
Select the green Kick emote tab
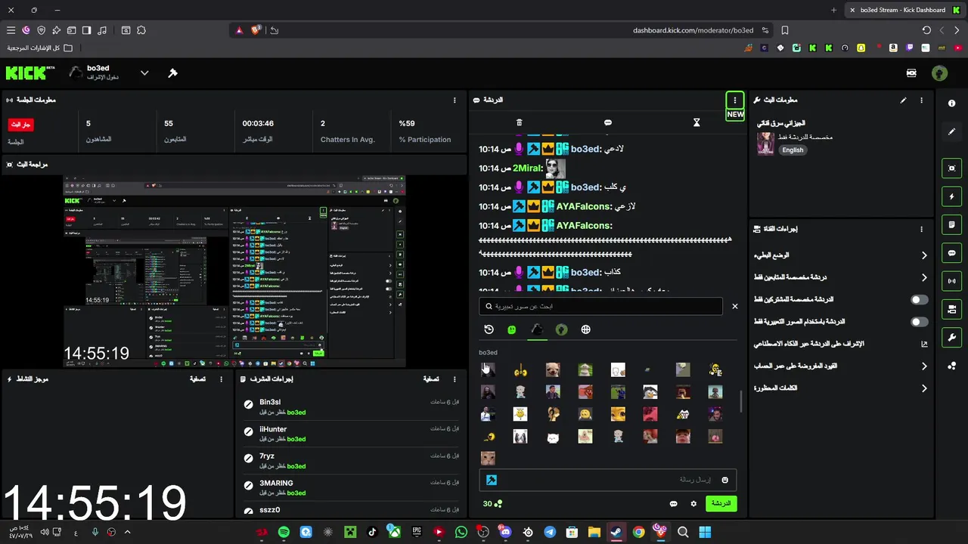click(512, 329)
